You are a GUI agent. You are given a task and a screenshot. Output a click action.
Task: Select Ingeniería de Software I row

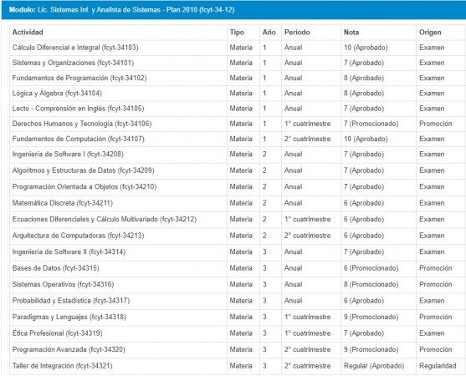pos(237,155)
